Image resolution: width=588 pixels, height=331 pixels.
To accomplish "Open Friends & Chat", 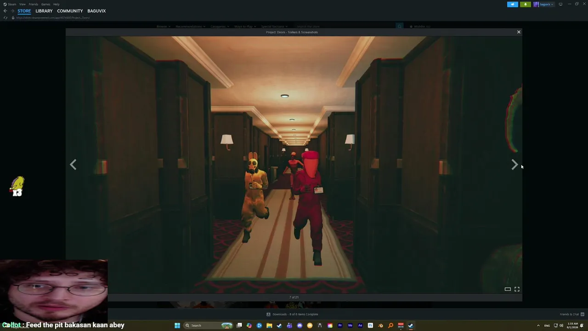I will pyautogui.click(x=572, y=314).
